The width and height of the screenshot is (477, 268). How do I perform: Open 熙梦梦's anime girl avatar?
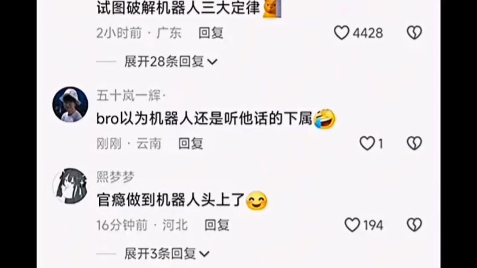[x=70, y=186]
